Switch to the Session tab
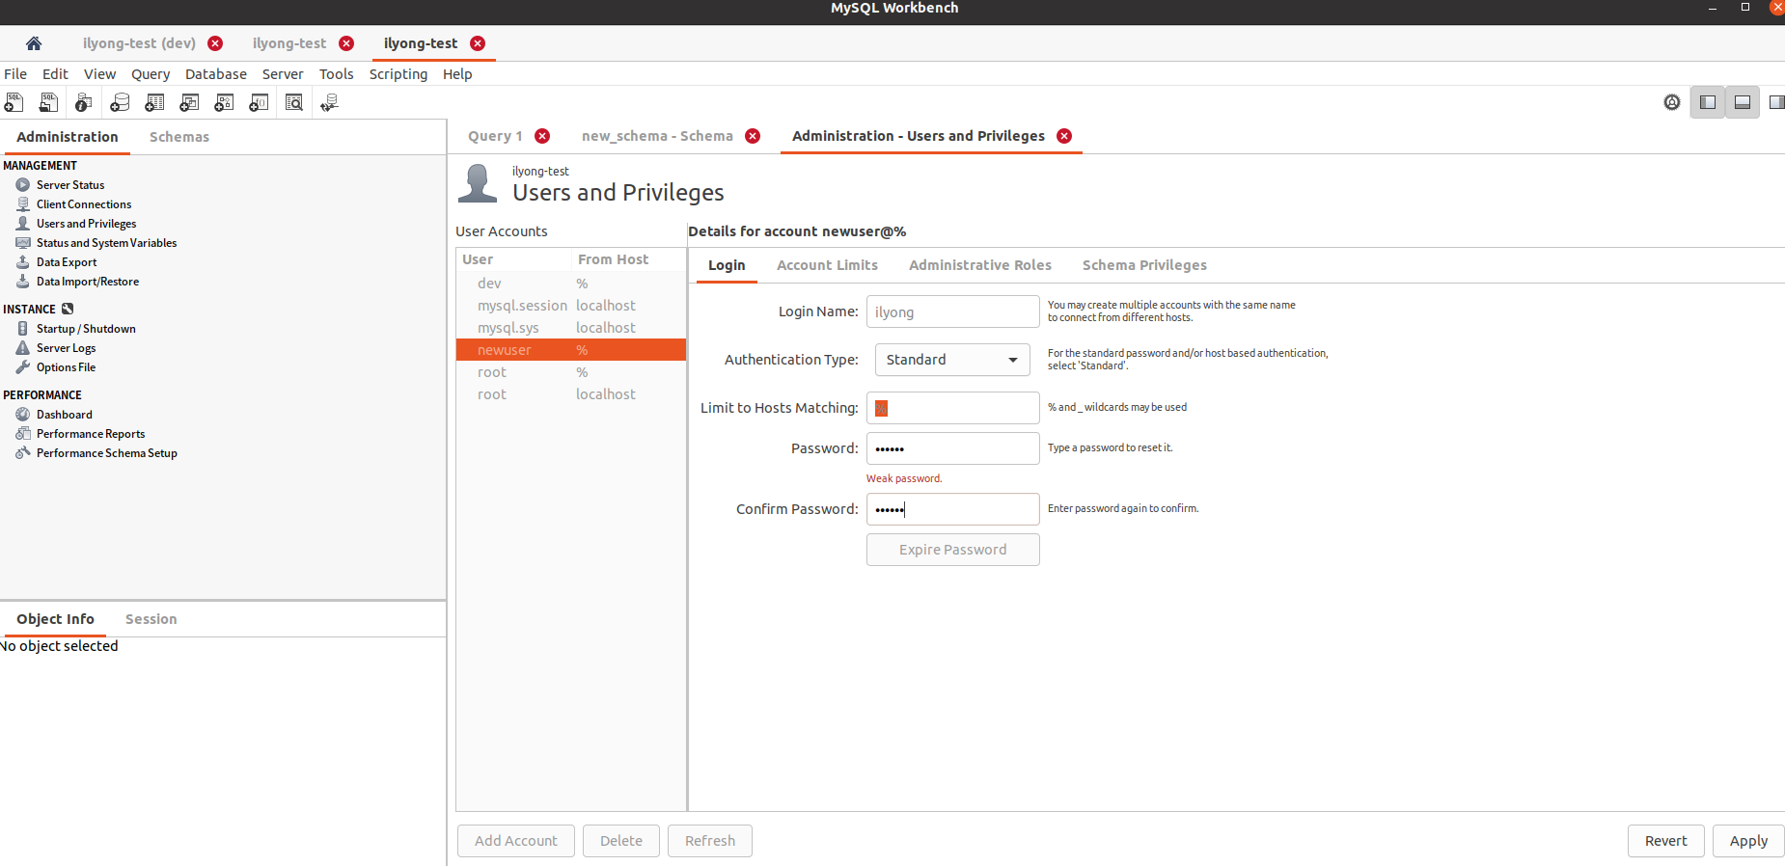Screen dimensions: 1785x866 (x=151, y=619)
